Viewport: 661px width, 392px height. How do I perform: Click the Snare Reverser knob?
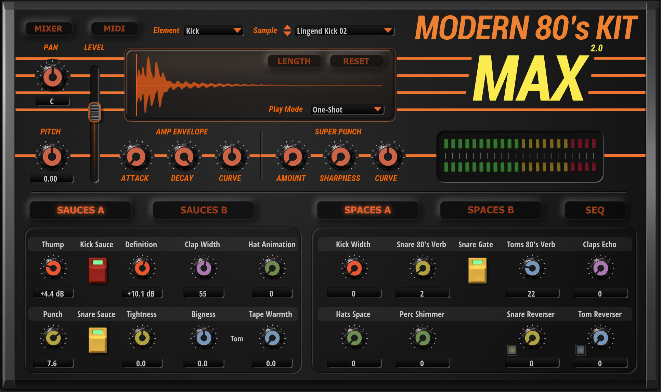(532, 338)
